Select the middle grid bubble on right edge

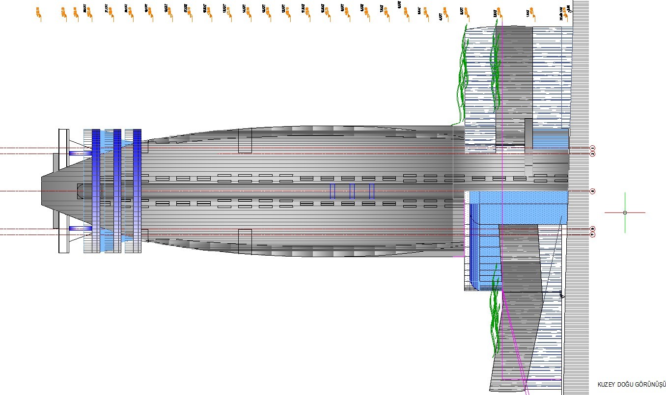pos(592,191)
